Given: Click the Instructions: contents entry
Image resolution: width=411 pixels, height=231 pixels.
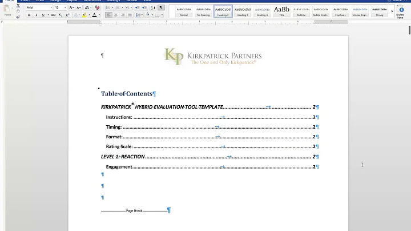Looking at the screenshot, I should click(210, 117).
